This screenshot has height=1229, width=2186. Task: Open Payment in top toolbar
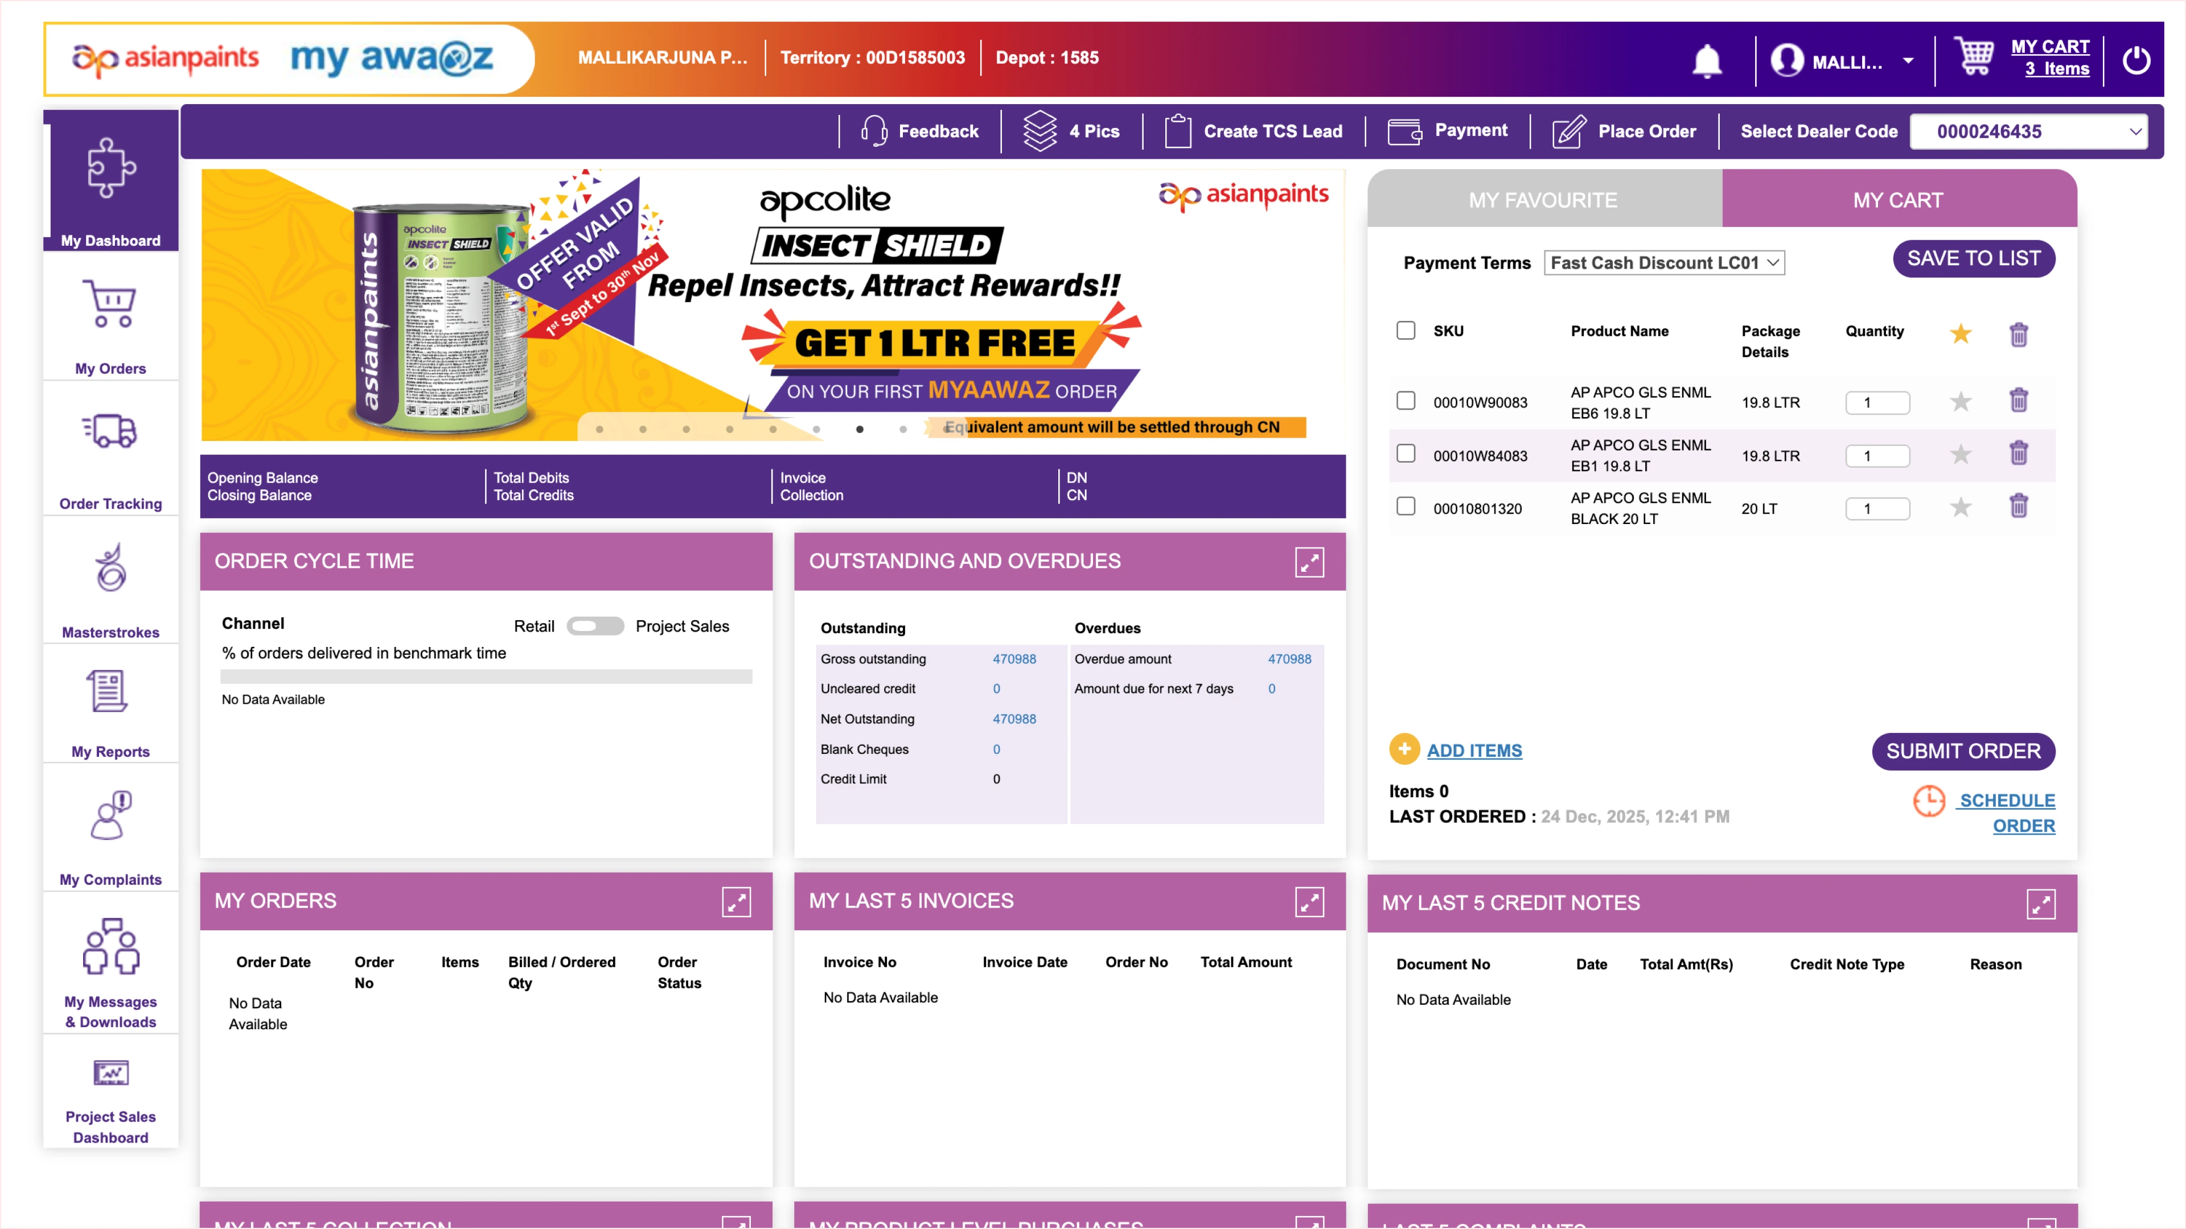(x=1448, y=131)
